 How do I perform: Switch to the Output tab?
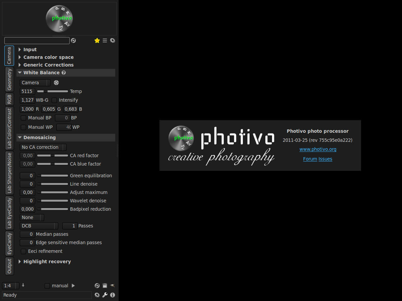click(9, 266)
